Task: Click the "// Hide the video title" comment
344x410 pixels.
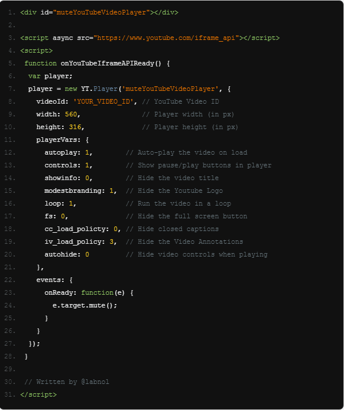Action: click(172, 178)
